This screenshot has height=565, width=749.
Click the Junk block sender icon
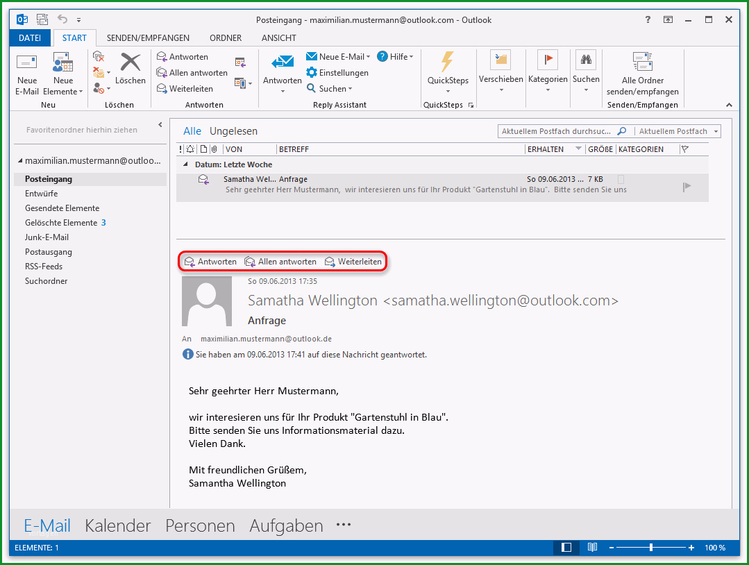tap(99, 88)
